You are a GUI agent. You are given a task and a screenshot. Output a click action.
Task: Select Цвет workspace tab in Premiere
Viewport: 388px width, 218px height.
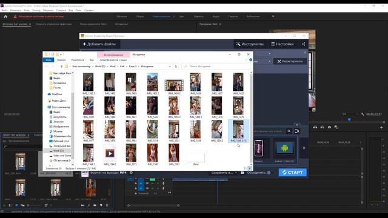point(182,16)
